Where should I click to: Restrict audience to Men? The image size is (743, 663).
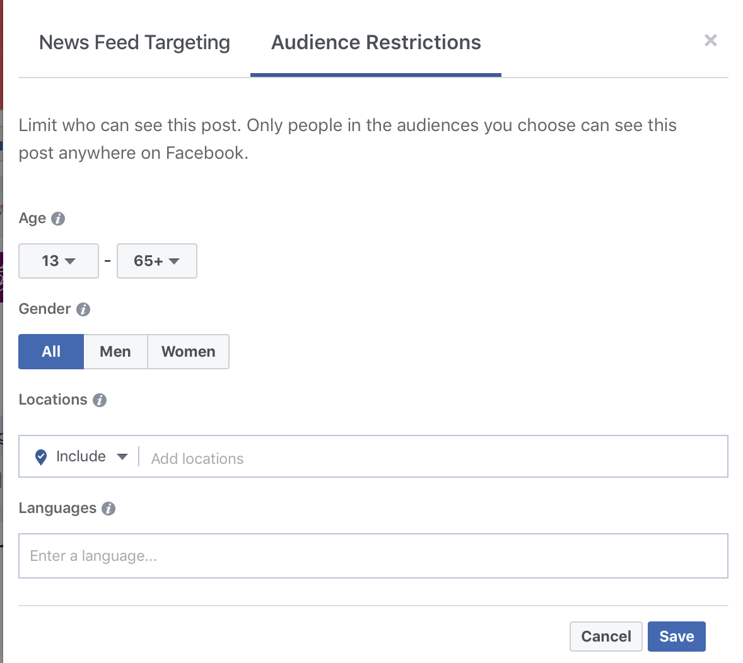pyautogui.click(x=115, y=352)
